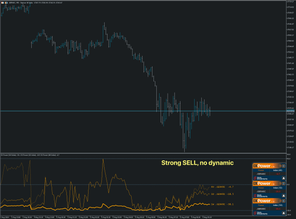
Task: Select the Index (1W) column header
Action: tap(278, 205)
